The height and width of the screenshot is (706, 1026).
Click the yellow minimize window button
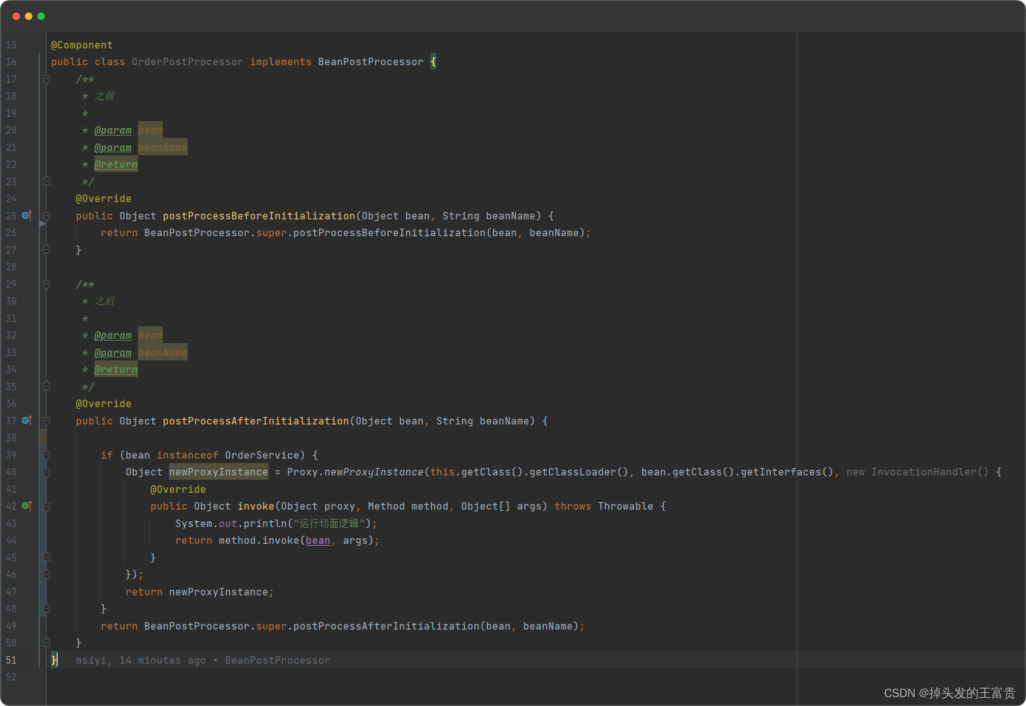point(29,16)
